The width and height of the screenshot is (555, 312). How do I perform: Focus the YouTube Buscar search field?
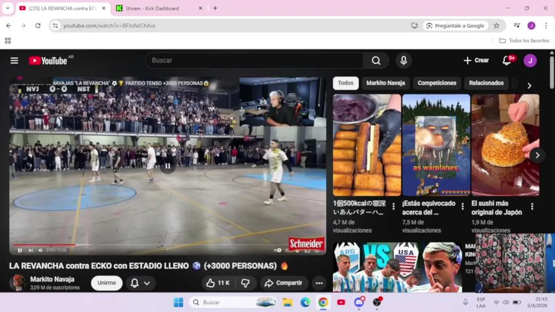click(x=254, y=61)
